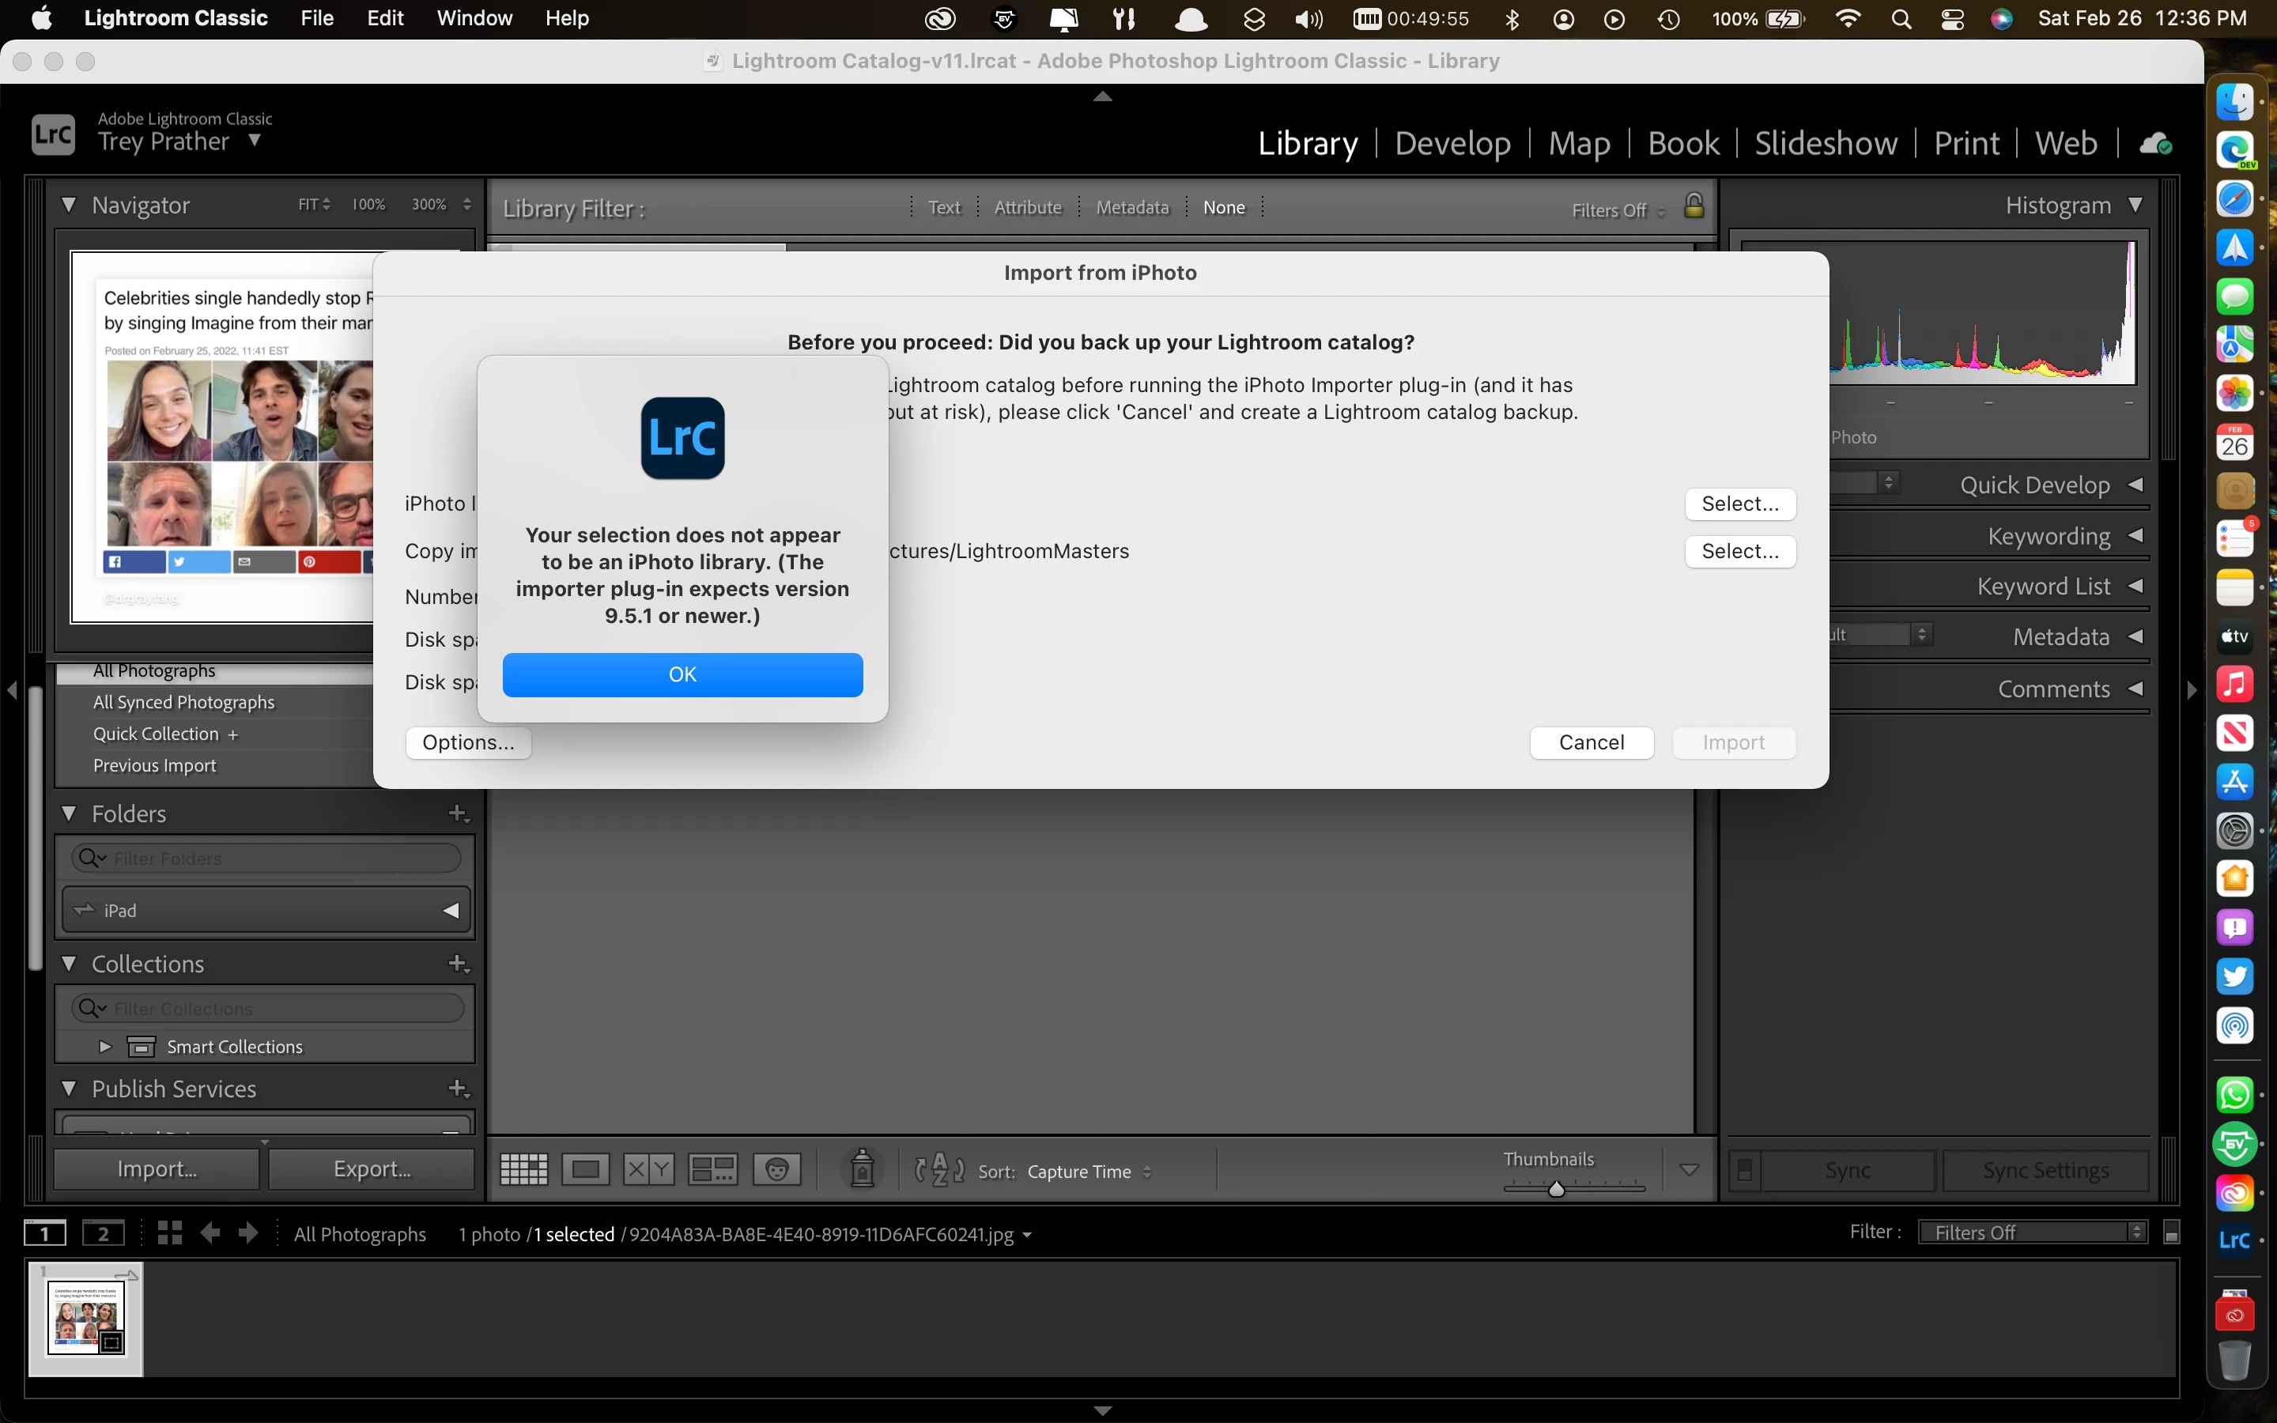2277x1423 pixels.
Task: Adjust the Thumbnails size slider
Action: click(1556, 1189)
